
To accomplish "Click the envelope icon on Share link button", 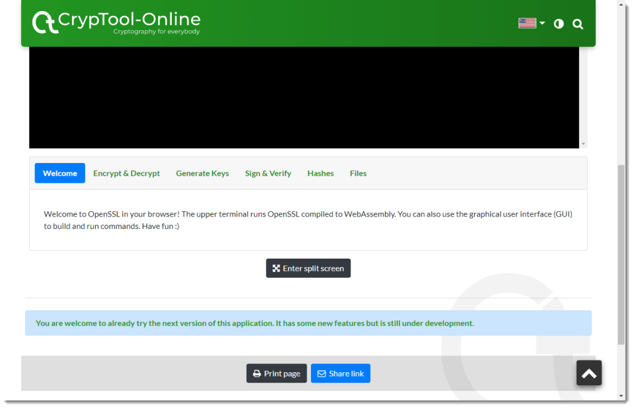I will coord(321,373).
